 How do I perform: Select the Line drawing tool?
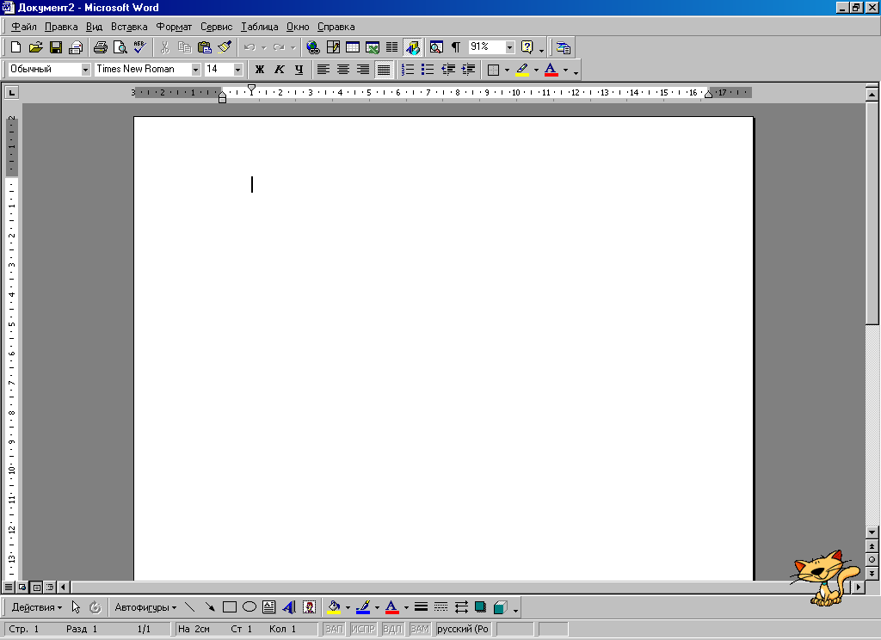[190, 607]
